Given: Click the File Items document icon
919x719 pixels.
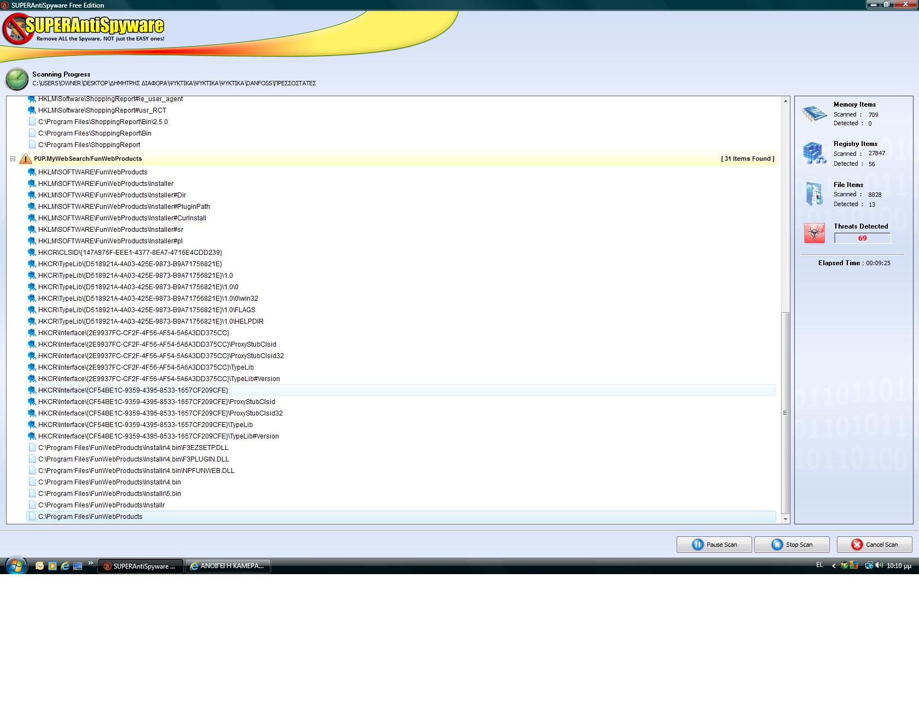Looking at the screenshot, I should pyautogui.click(x=815, y=194).
